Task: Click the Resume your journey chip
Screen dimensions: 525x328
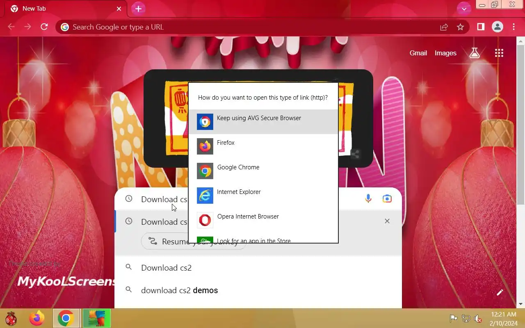Action: pos(193,241)
